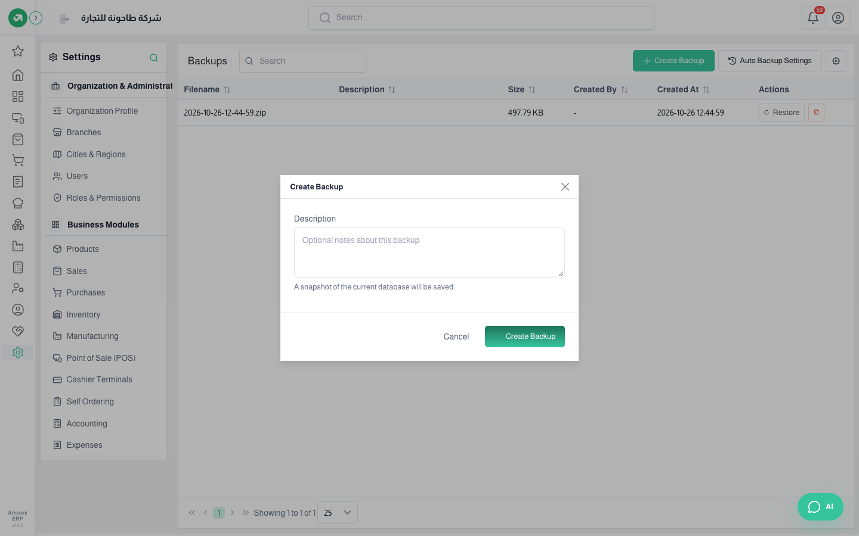
Task: Delete the 2026-10-26-12-44-59.zip backup
Action: 816,113
